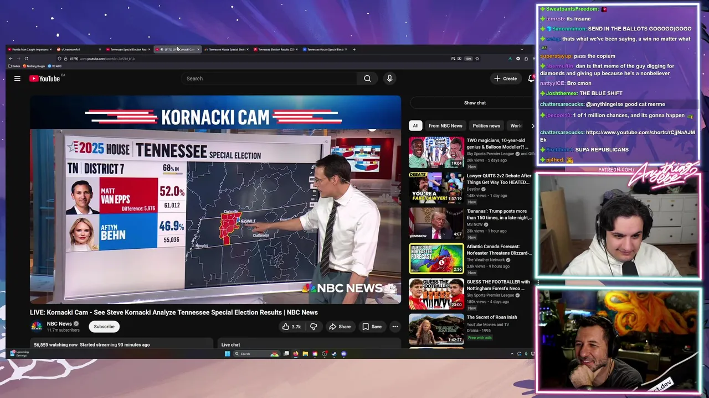Activate voice search microphone icon
The image size is (709, 398).
pyautogui.click(x=389, y=78)
